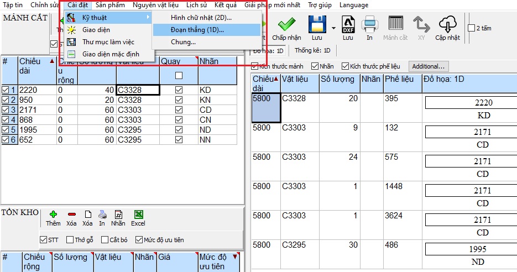Click the C3328 material cell in row 1
The height and width of the screenshot is (272, 517).
138,90
